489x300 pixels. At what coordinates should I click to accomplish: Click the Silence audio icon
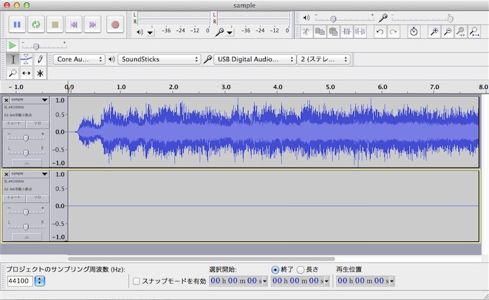coord(360,32)
